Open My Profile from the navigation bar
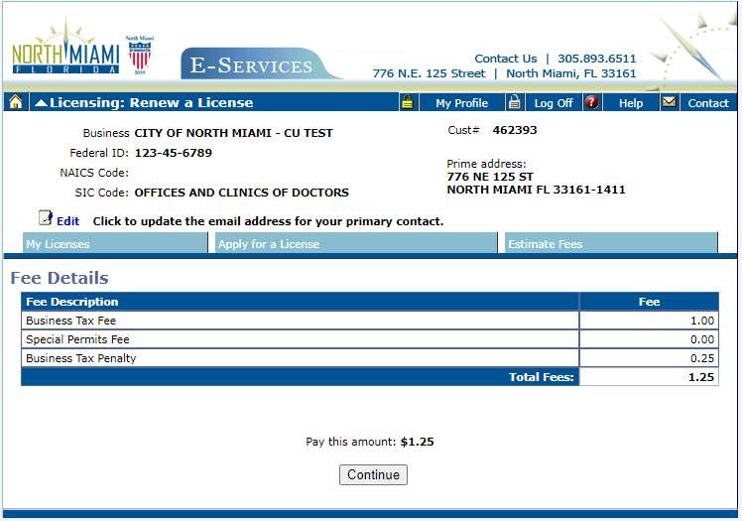Image resolution: width=742 pixels, height=521 pixels. pos(461,103)
